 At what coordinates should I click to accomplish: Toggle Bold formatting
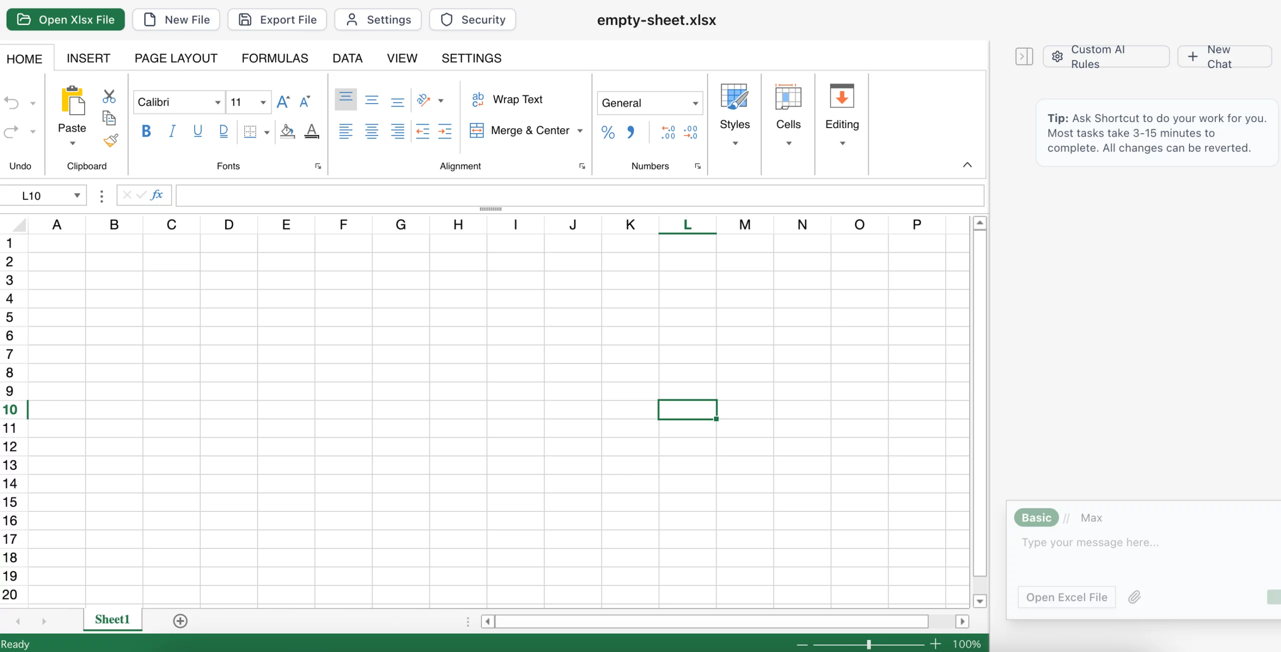146,131
